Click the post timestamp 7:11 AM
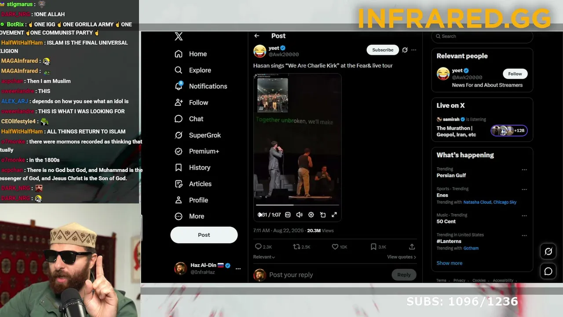Viewport: 563px width, 317px height. (278, 231)
